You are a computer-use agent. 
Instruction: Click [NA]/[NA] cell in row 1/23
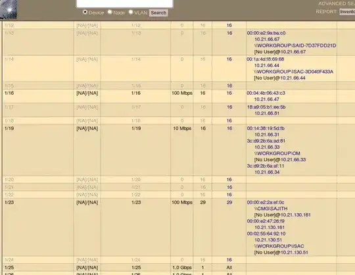click(x=87, y=203)
